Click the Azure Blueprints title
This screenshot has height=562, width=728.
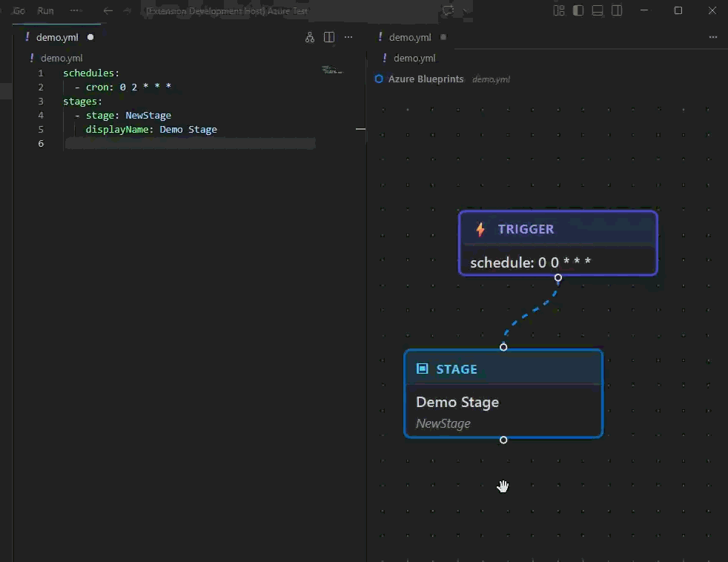pyautogui.click(x=426, y=79)
